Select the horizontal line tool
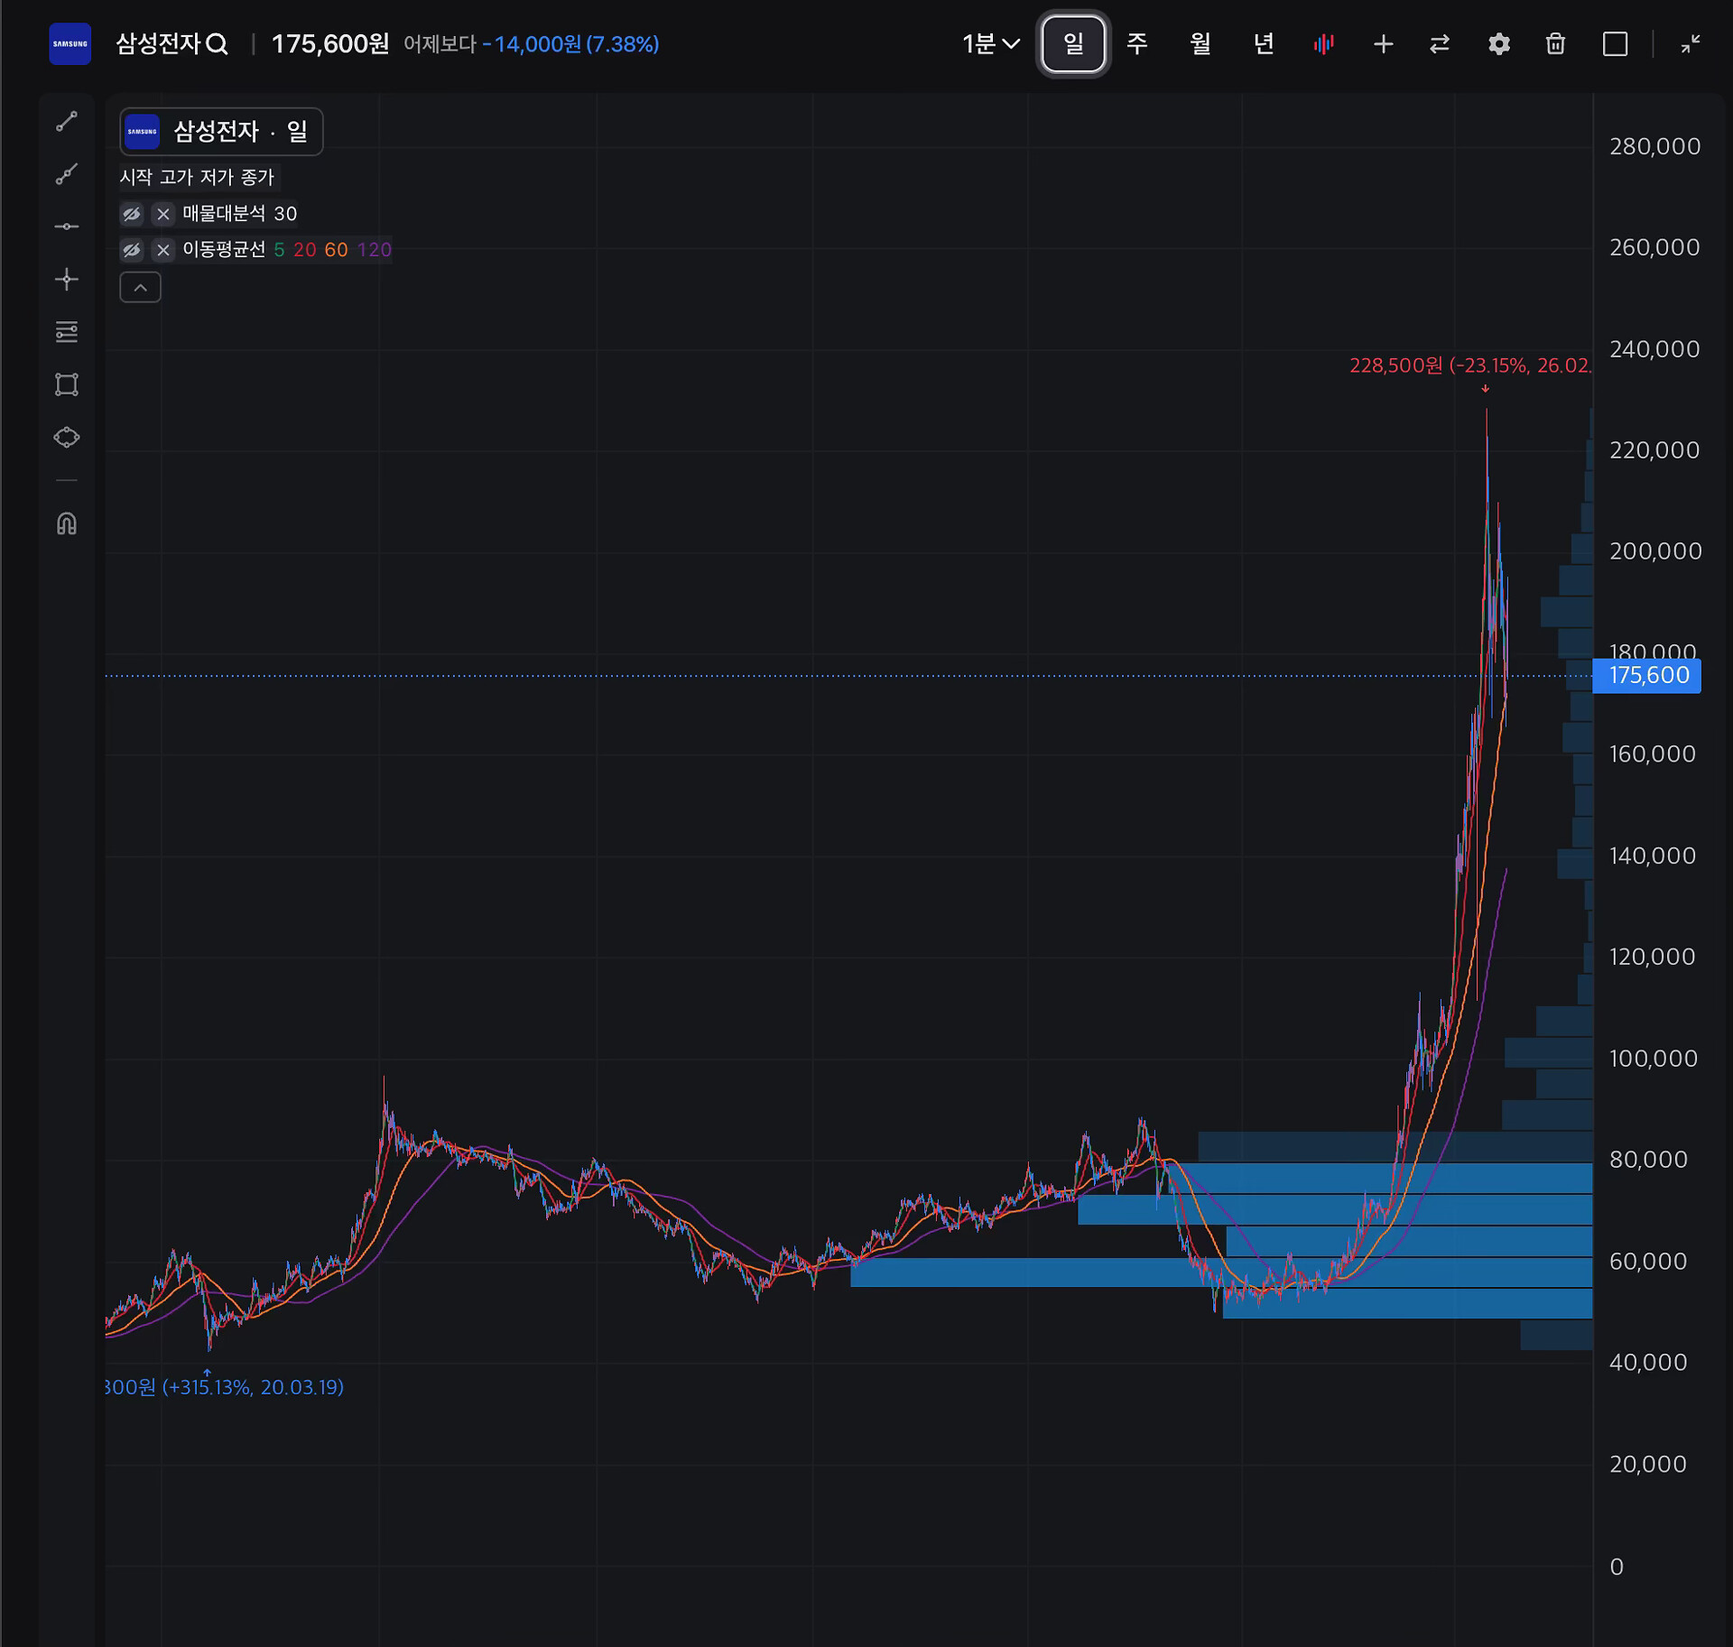 tap(67, 227)
